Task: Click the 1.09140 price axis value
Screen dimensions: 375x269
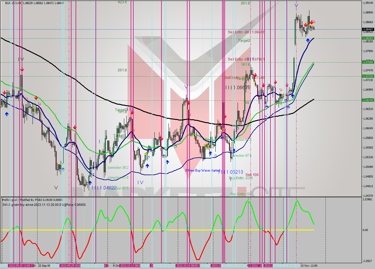Action: coord(368,3)
